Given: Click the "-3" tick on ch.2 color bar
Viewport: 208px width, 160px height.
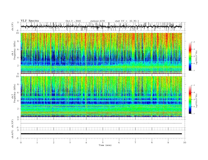Looking at the screenshot, I should tap(194, 85).
